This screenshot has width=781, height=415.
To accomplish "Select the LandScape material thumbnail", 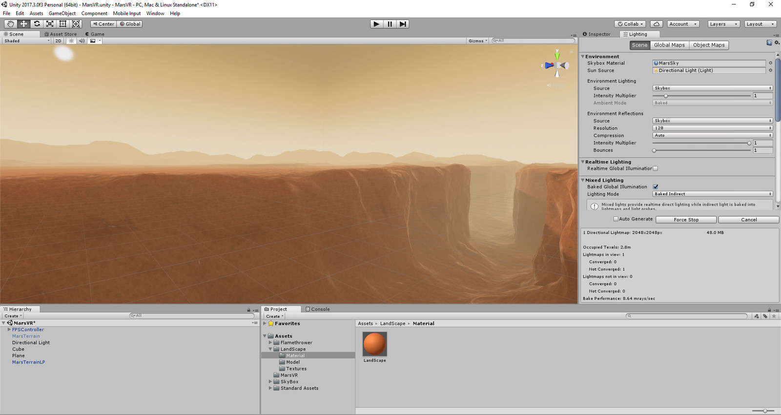I will (x=375, y=344).
